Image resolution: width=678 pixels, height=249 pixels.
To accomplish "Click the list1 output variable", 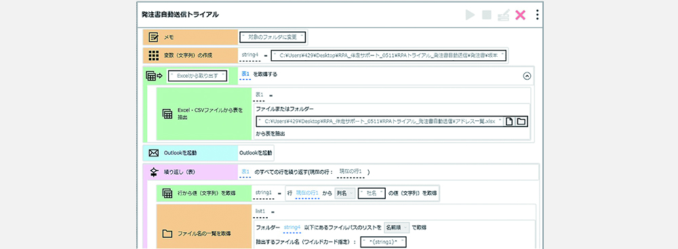I will (x=261, y=212).
